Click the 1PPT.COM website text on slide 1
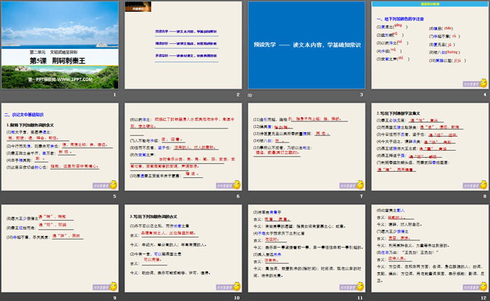490x301 pixels. [x=60, y=80]
